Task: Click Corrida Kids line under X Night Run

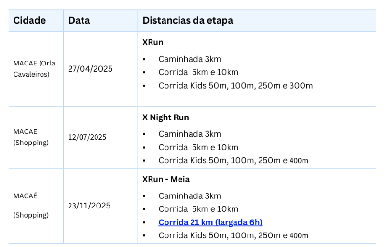Action: pyautogui.click(x=234, y=160)
